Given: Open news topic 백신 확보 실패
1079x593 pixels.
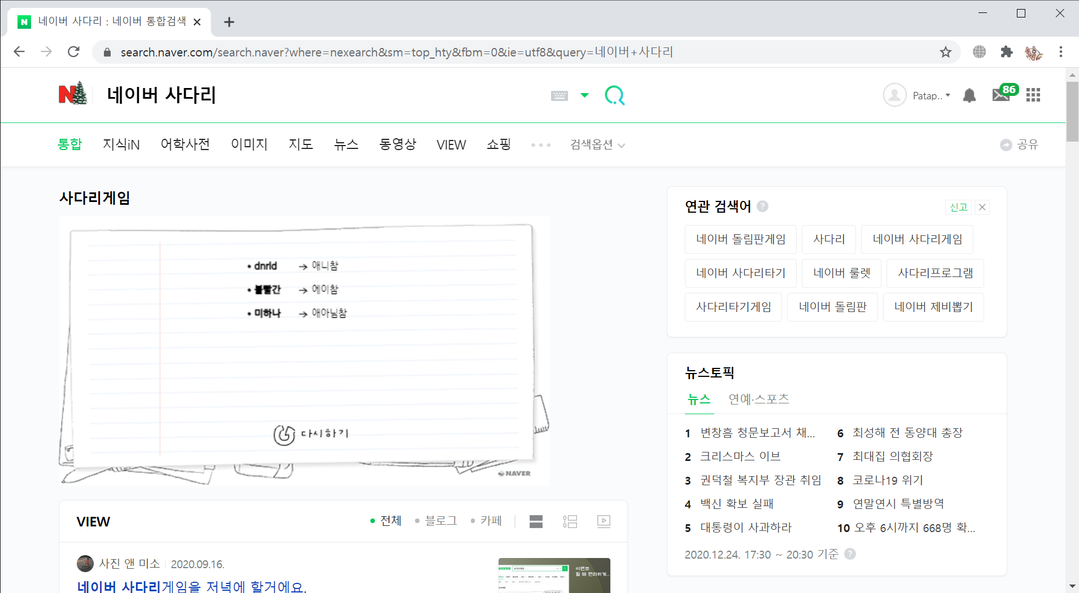Looking at the screenshot, I should pos(737,504).
